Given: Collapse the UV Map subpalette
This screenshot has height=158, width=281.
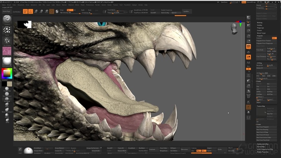Looking at the screenshot, I should click(260, 63).
